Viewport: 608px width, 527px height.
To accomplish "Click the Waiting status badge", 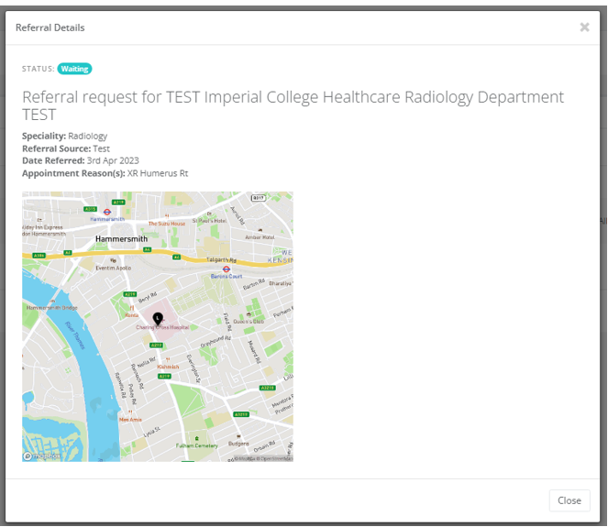I will point(74,69).
